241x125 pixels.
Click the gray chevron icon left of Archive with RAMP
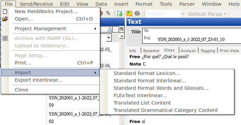pyautogui.click(x=5, y=38)
